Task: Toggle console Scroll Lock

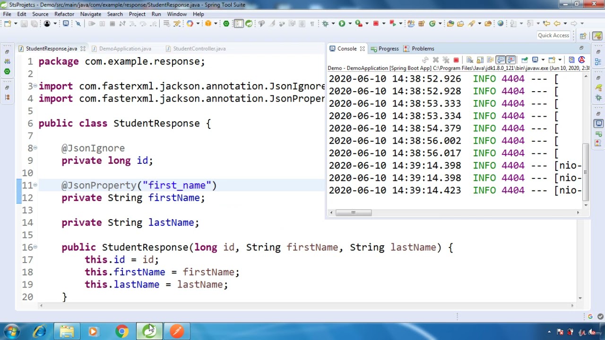Action: (480, 60)
